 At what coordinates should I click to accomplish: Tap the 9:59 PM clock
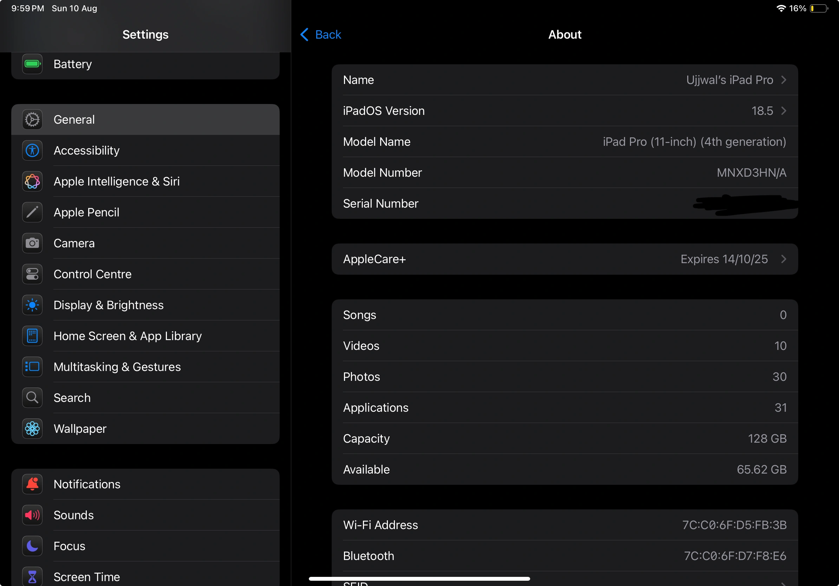tap(28, 8)
